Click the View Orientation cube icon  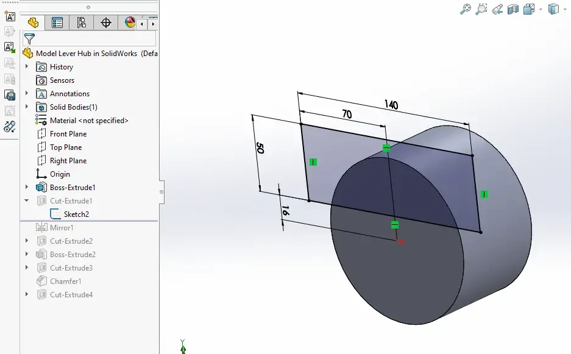(x=528, y=9)
